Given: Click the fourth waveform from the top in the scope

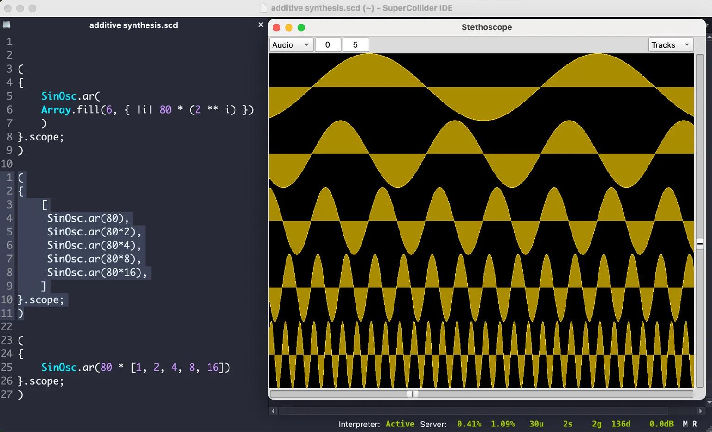Looking at the screenshot, I should pos(482,287).
